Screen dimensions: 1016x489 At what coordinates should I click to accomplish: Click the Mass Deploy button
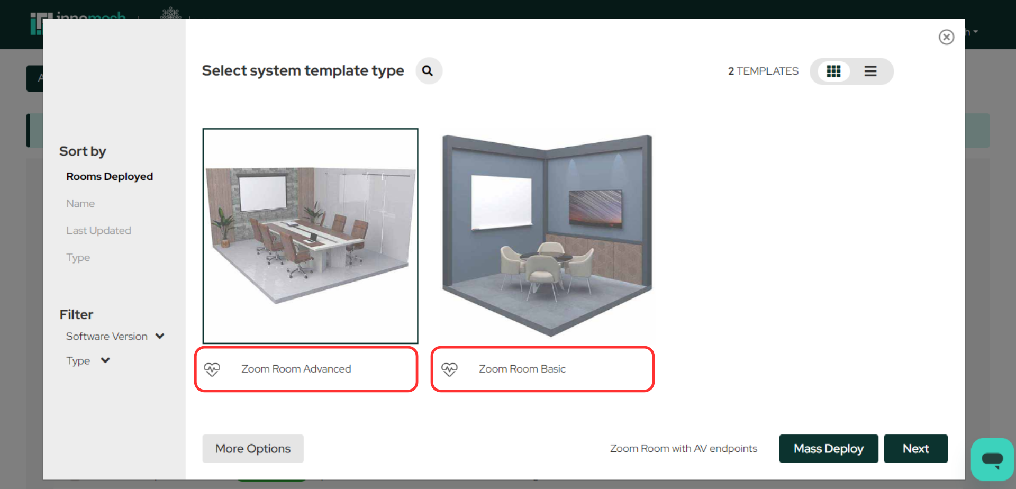tap(829, 449)
